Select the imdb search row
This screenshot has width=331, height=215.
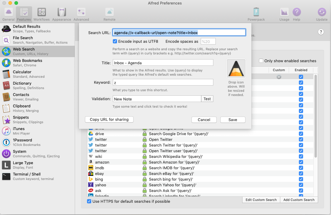point(200,168)
